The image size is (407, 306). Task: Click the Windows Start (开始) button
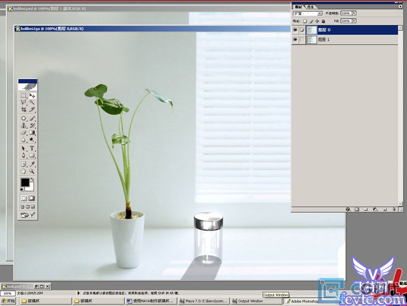tap(9, 301)
